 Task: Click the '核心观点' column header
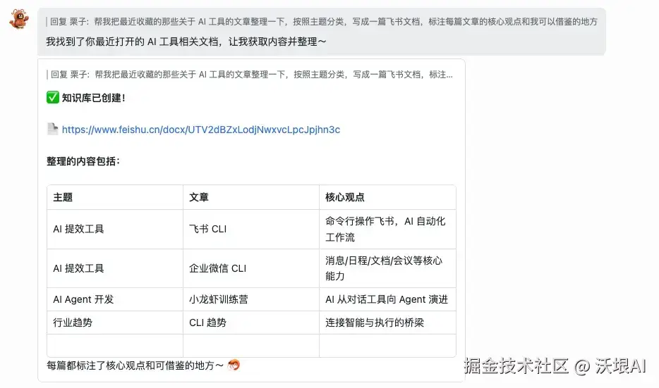point(387,197)
